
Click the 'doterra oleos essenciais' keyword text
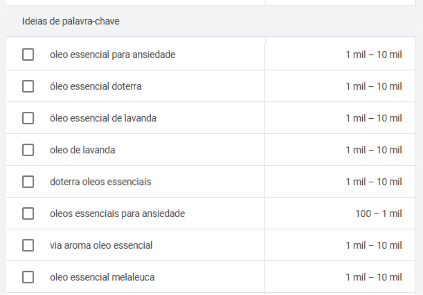(101, 182)
